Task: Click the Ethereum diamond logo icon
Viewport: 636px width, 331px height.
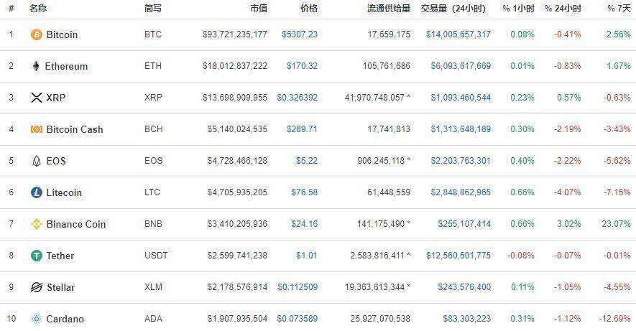Action: (36, 66)
